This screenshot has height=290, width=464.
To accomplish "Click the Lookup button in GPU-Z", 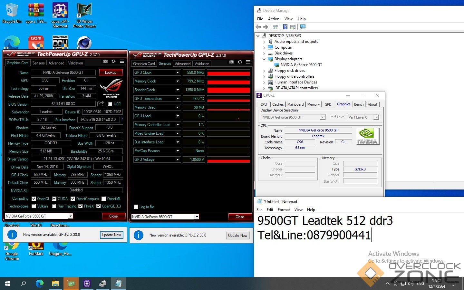I will click(x=111, y=72).
